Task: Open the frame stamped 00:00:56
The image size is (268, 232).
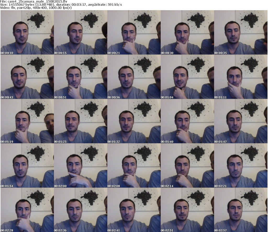Action: pyautogui.click(x=134, y=77)
